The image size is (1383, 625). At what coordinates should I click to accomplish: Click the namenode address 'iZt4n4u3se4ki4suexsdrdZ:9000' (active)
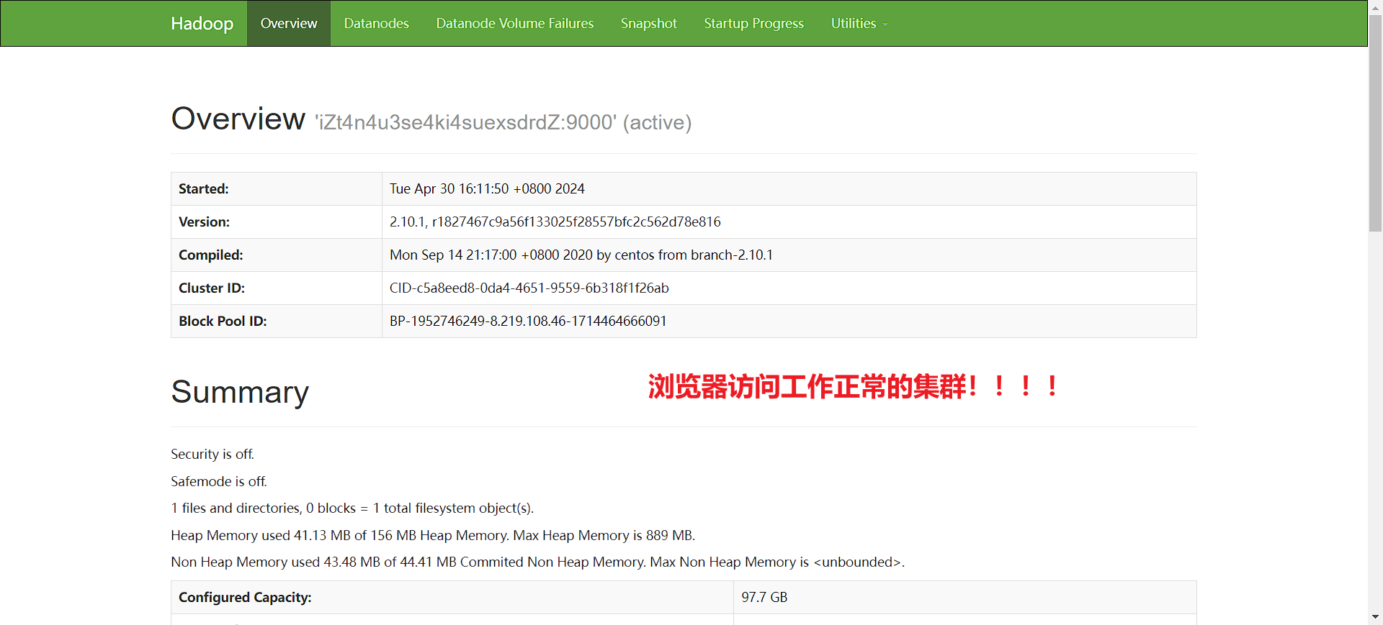pyautogui.click(x=503, y=122)
